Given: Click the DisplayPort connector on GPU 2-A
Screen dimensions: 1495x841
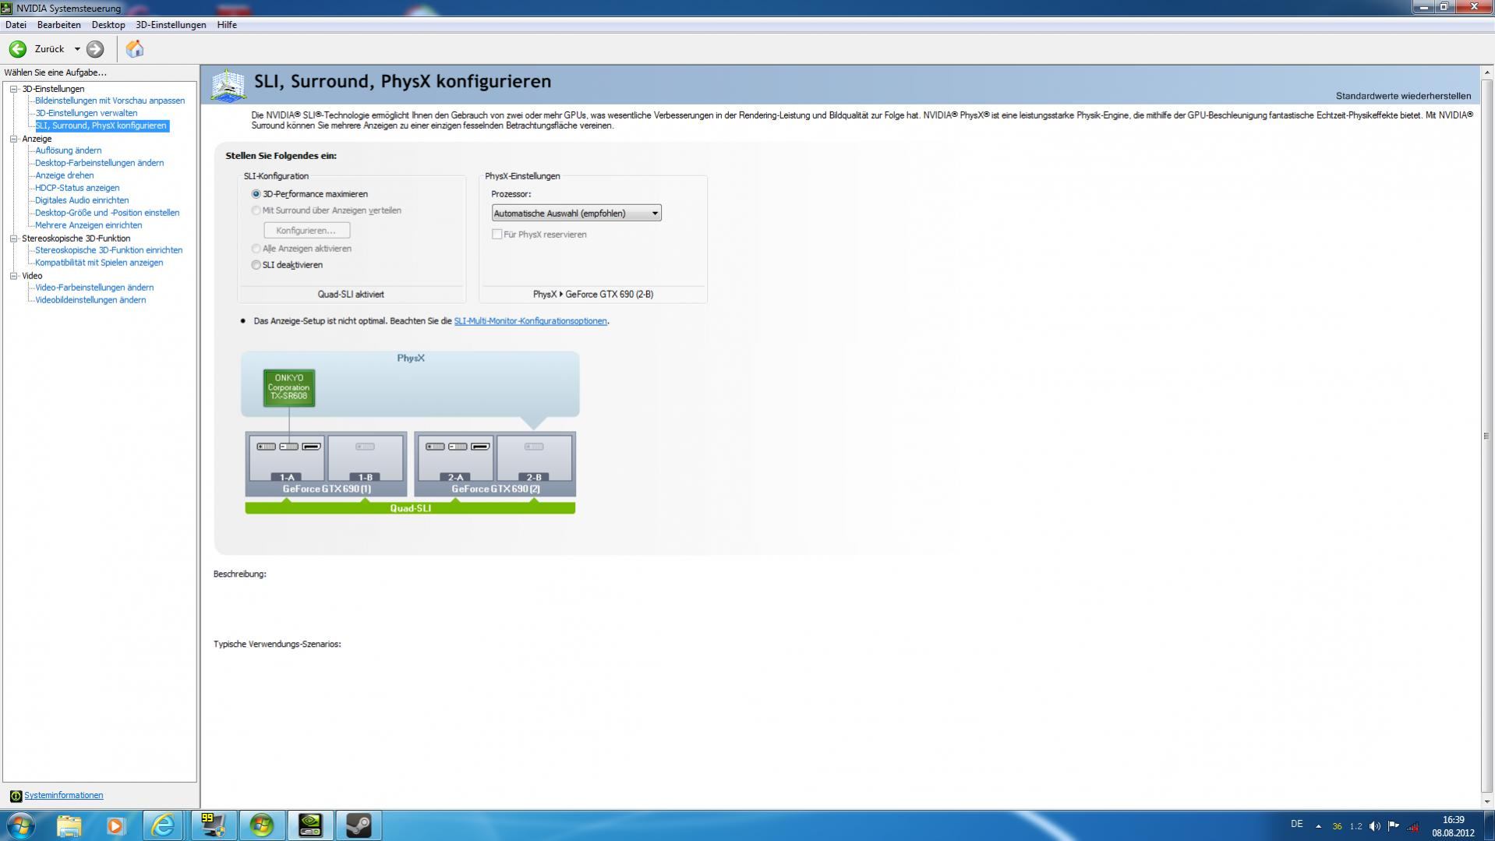Looking at the screenshot, I should (480, 447).
